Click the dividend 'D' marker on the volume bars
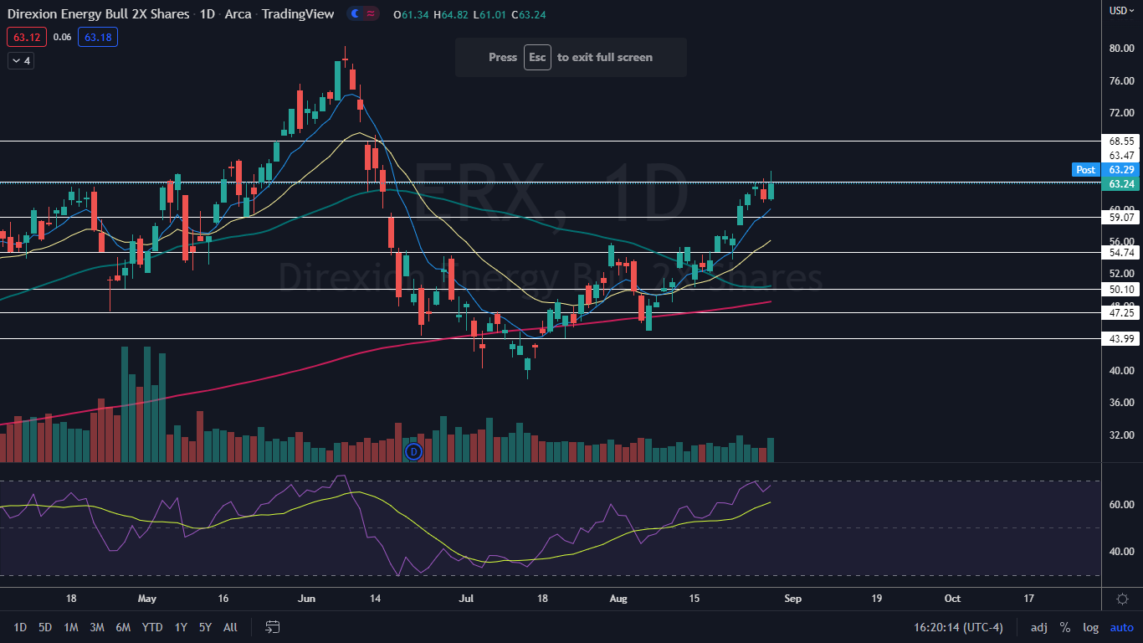Viewport: 1143px width, 643px height. pos(413,452)
